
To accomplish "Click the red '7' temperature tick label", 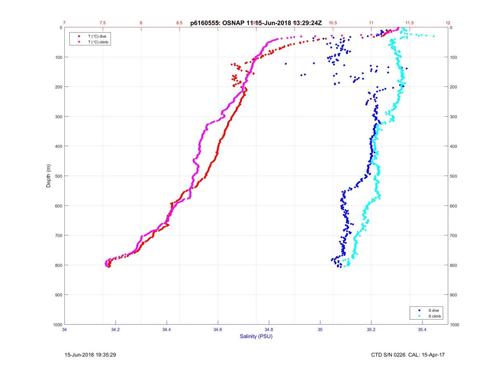I will point(64,23).
